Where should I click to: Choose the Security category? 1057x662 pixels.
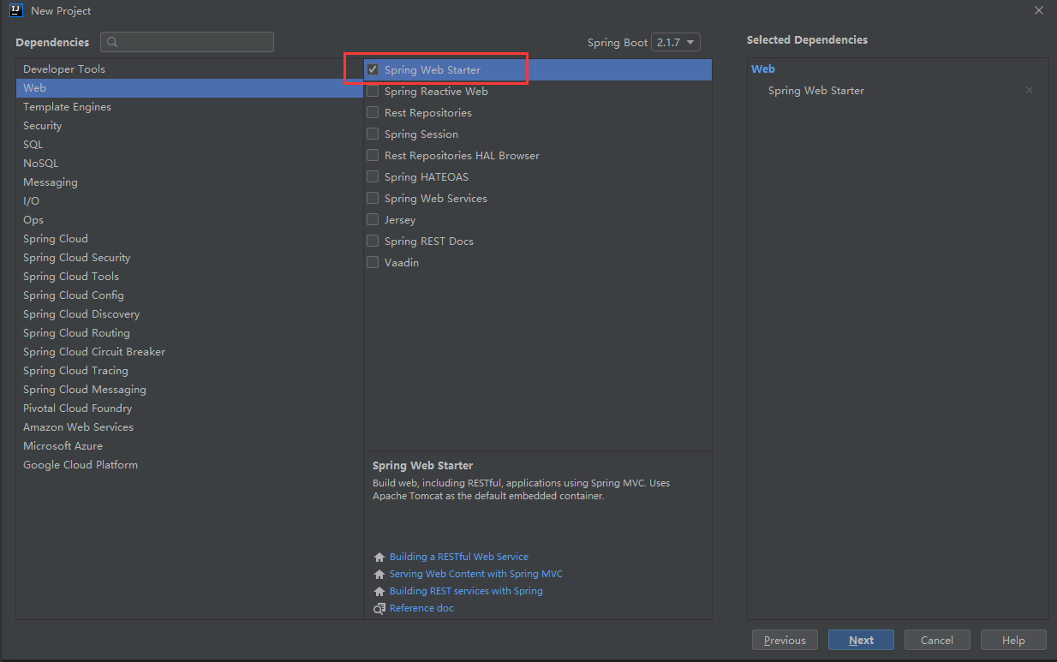click(x=189, y=126)
